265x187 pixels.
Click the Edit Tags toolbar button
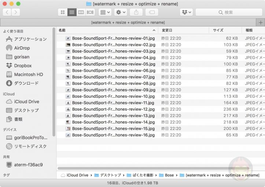click(152, 12)
